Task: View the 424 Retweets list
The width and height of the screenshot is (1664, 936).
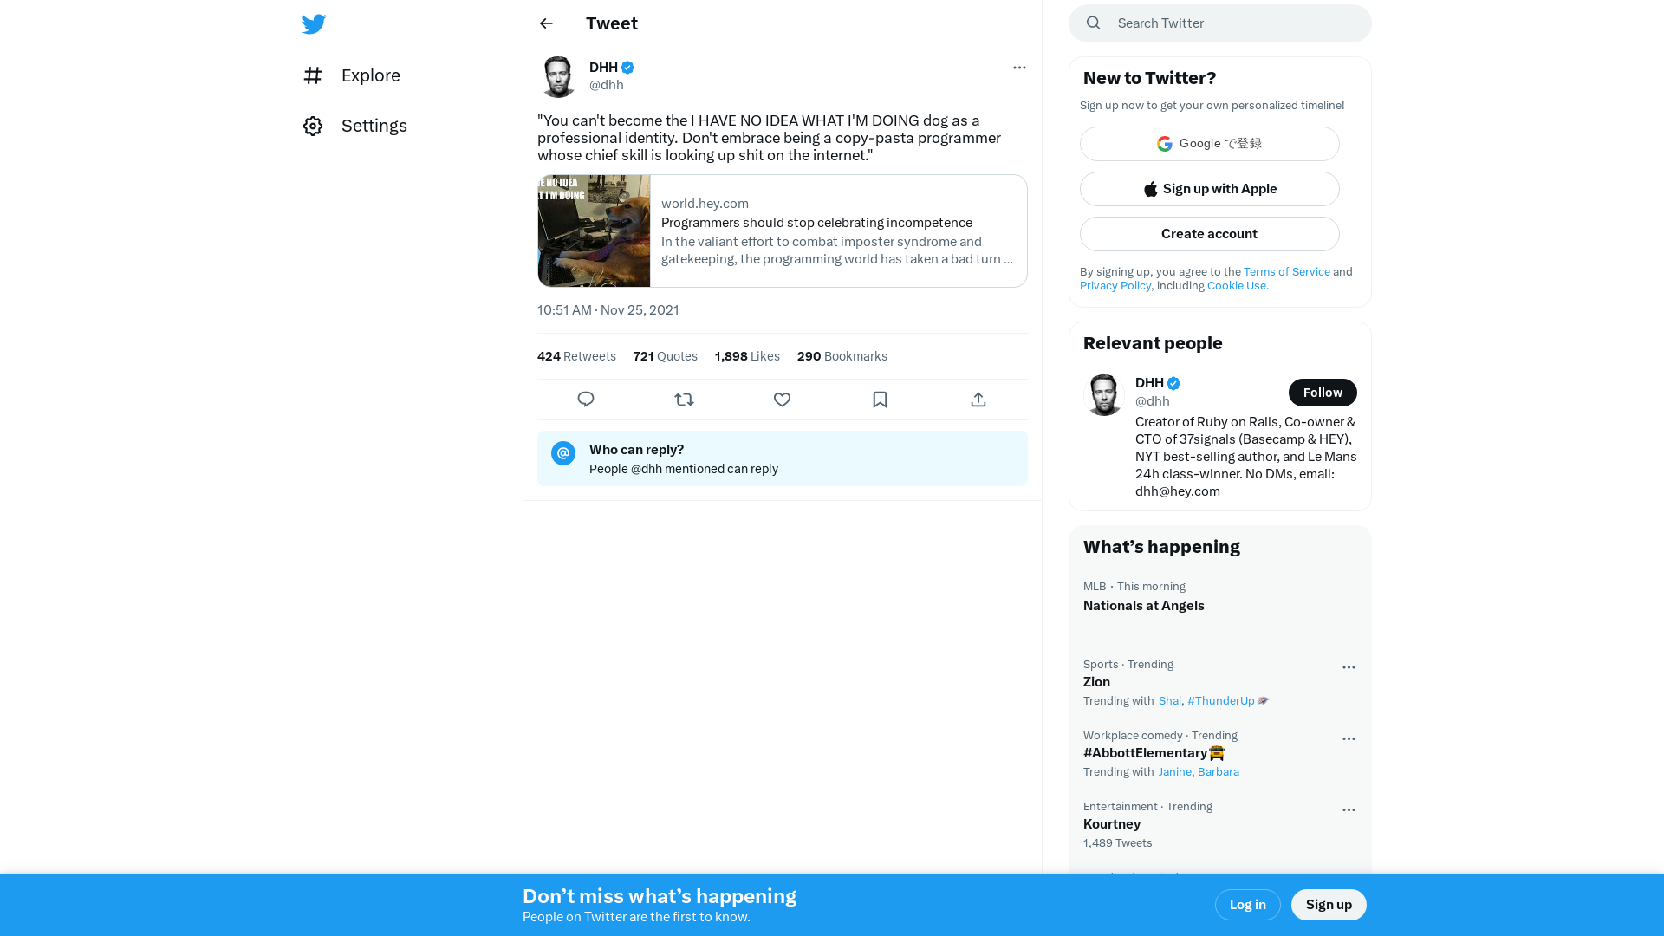Action: coord(576,356)
